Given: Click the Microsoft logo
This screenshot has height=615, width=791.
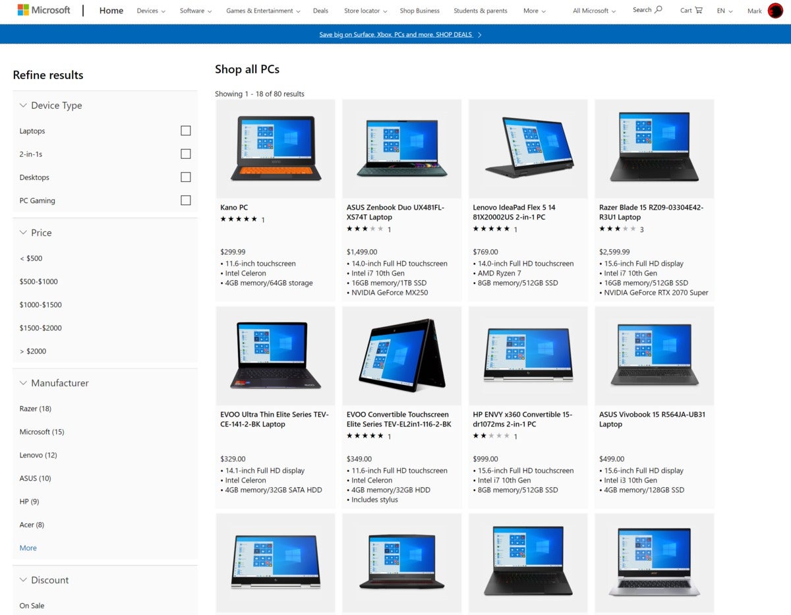Looking at the screenshot, I should pos(44,11).
